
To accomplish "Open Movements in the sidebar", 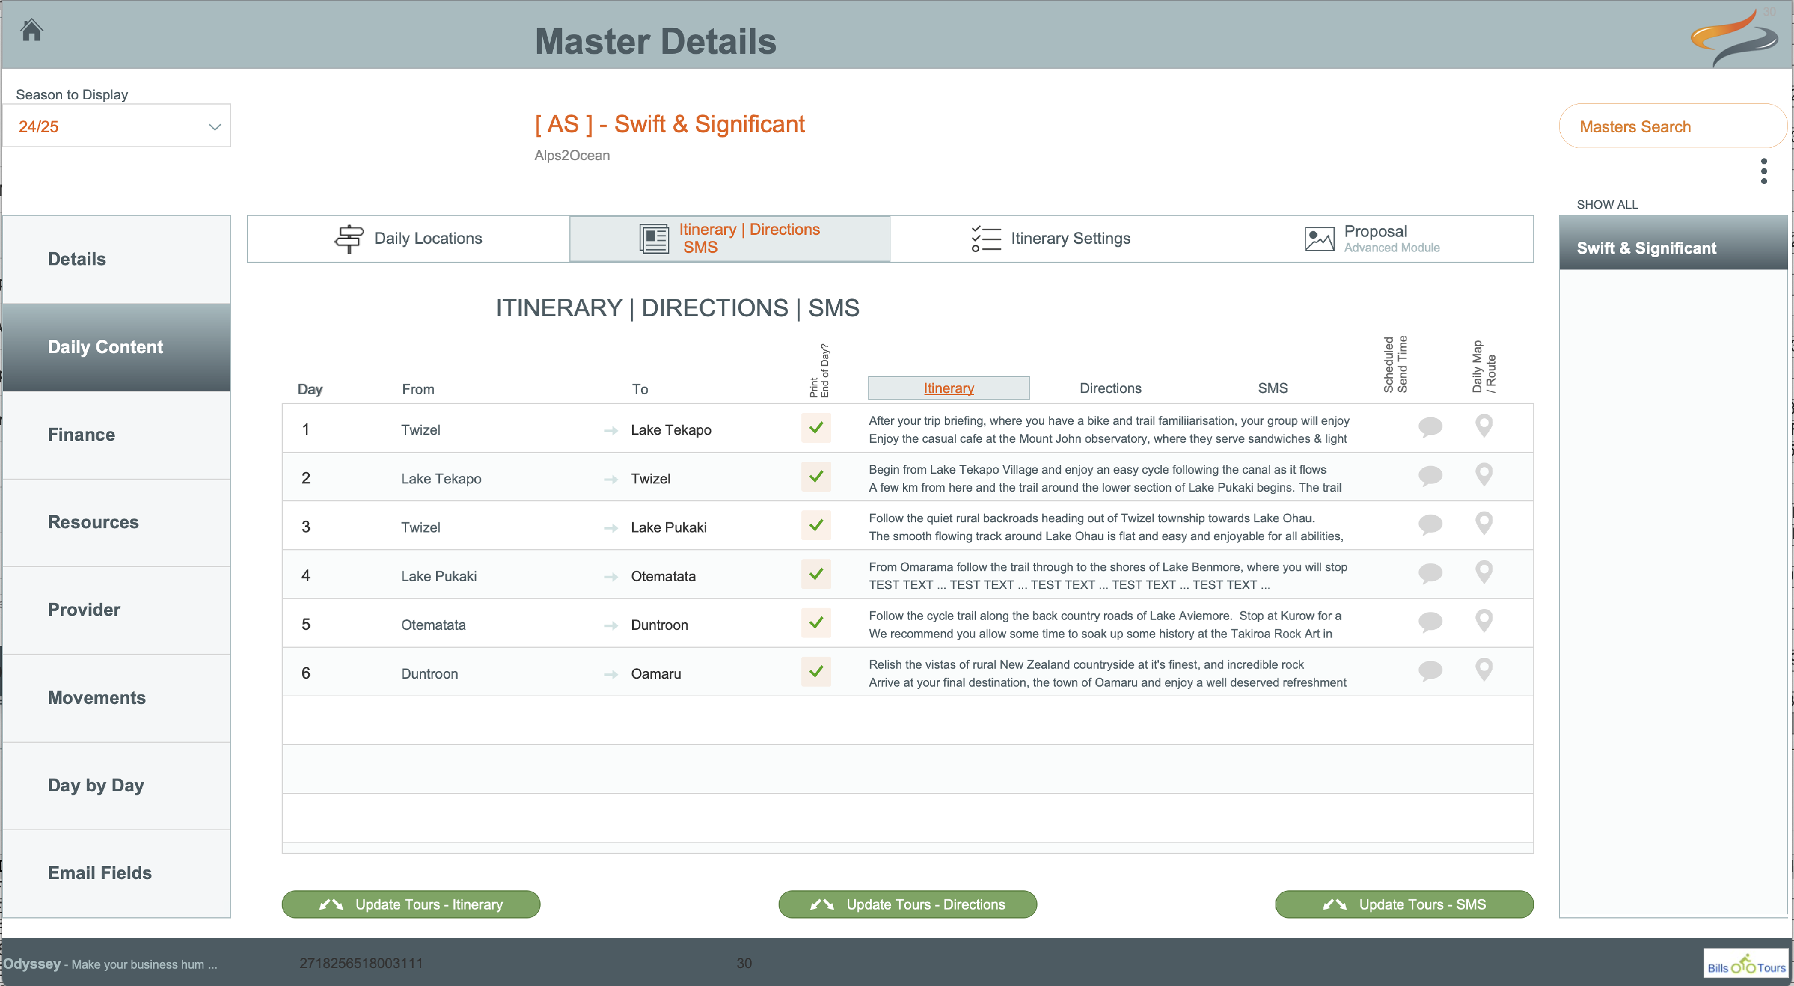I will click(x=116, y=697).
